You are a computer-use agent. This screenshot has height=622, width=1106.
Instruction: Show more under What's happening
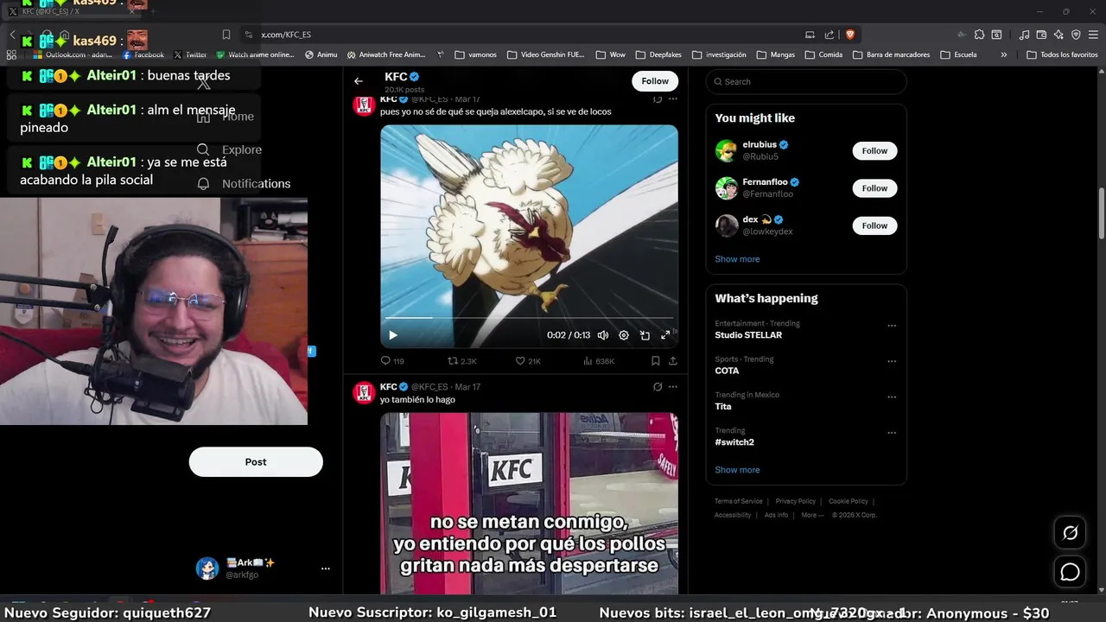pos(737,470)
